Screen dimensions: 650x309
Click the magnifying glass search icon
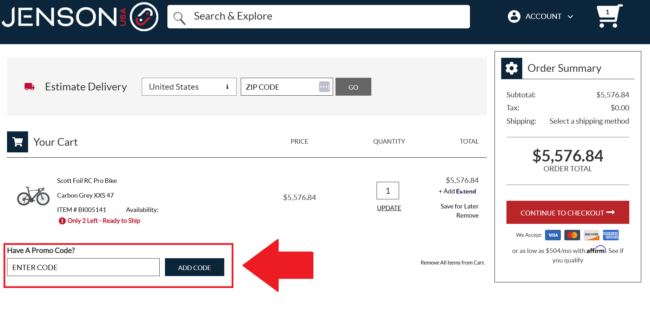(179, 18)
